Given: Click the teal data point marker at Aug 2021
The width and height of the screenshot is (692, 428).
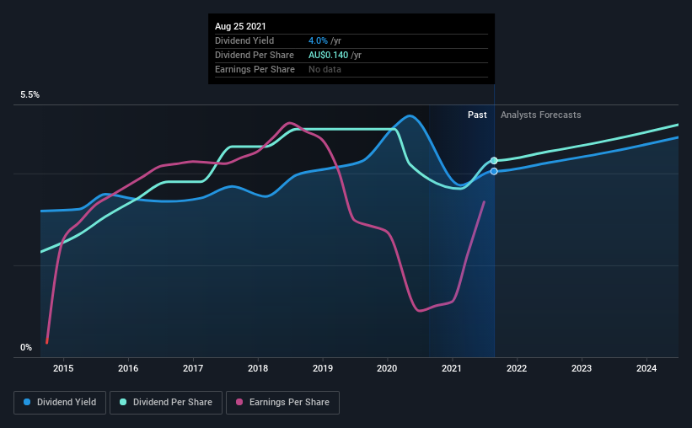Looking at the screenshot, I should (494, 161).
